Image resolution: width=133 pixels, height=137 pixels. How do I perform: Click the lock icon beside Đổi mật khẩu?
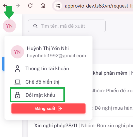point(18,95)
